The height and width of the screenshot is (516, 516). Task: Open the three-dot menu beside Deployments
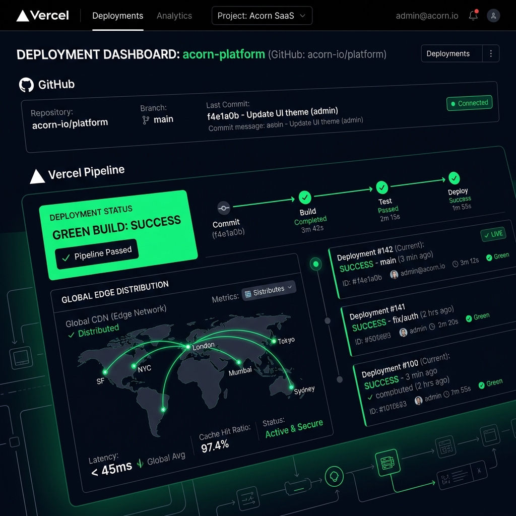[491, 53]
